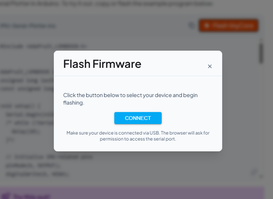
Task: Close the Flash Firmware dialog
Action: pyautogui.click(x=210, y=66)
